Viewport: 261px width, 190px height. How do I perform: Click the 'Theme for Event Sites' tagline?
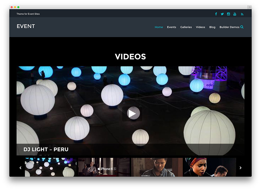point(28,14)
